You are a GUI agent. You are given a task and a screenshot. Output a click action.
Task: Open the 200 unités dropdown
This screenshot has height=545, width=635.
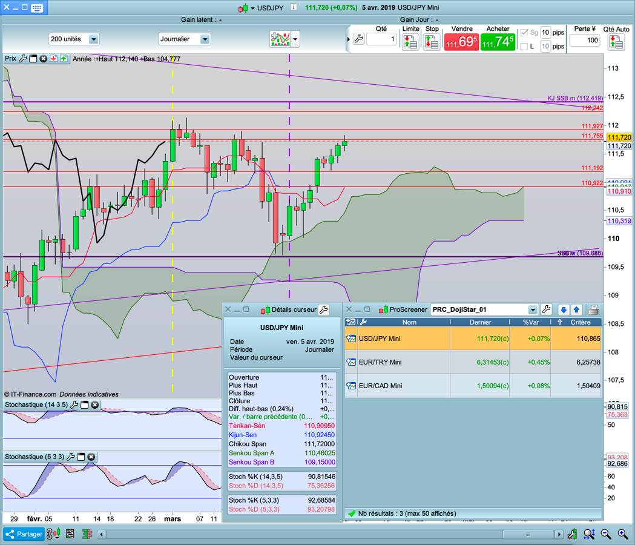pos(93,39)
